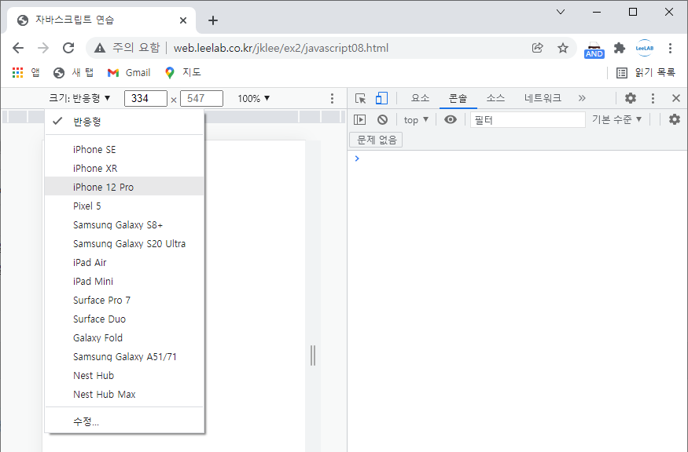Open the 읽기 목록 reading list
This screenshot has height=452, width=688.
point(646,73)
